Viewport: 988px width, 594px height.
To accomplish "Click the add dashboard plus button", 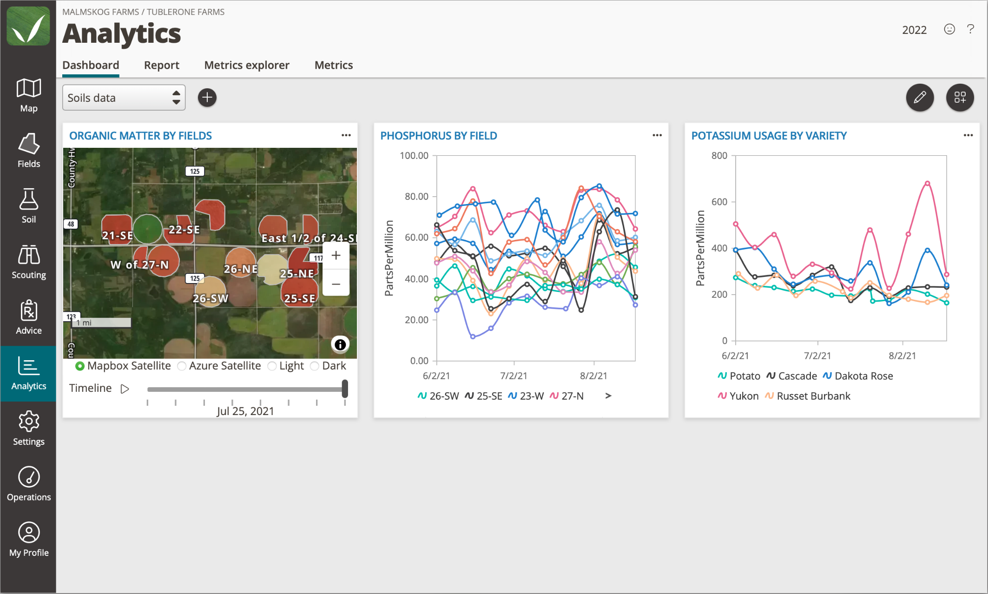I will click(x=207, y=98).
